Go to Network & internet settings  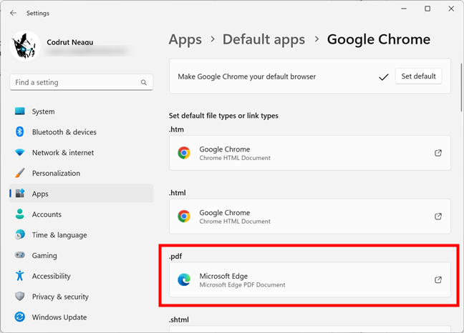click(62, 153)
